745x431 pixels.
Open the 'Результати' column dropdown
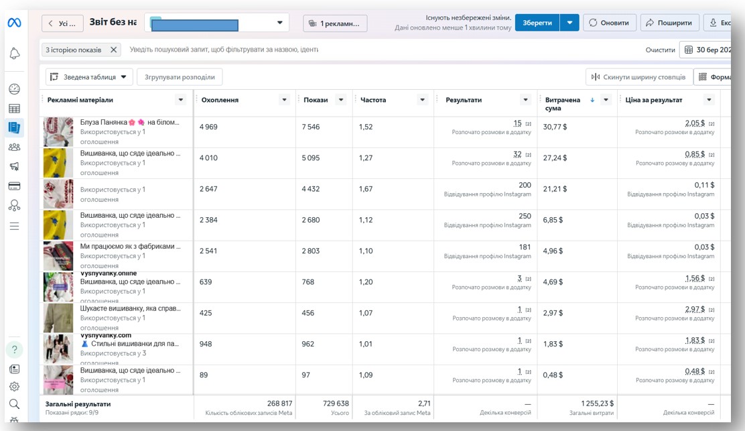click(525, 100)
